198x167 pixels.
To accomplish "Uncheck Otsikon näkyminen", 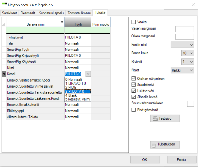I will pos(133,79).
